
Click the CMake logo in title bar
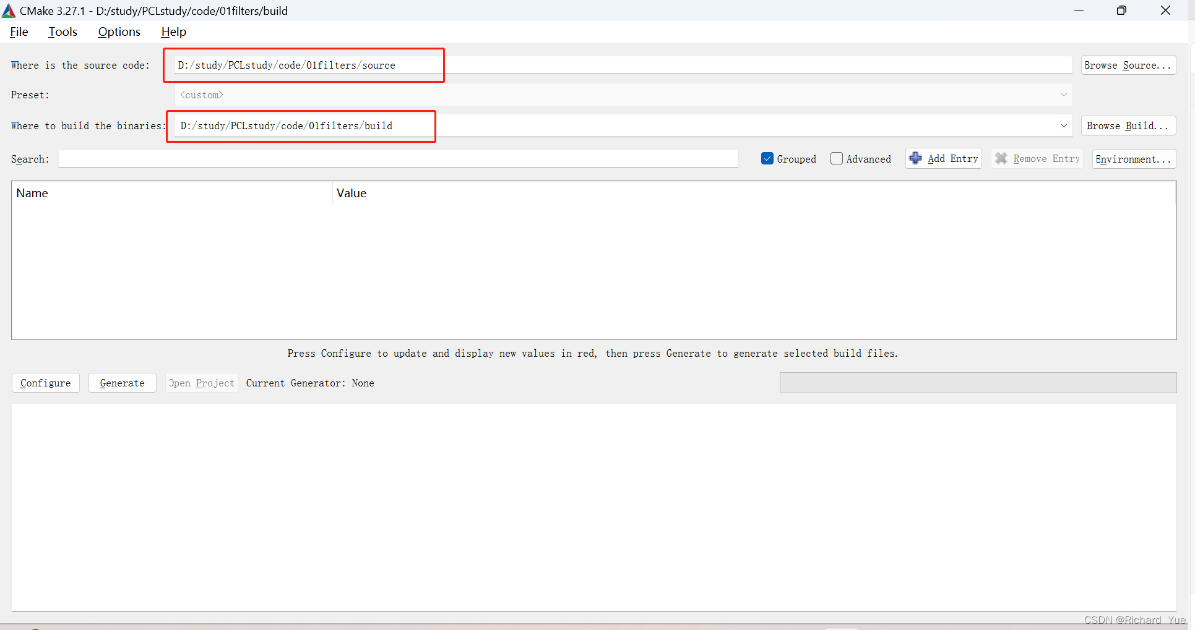point(9,11)
